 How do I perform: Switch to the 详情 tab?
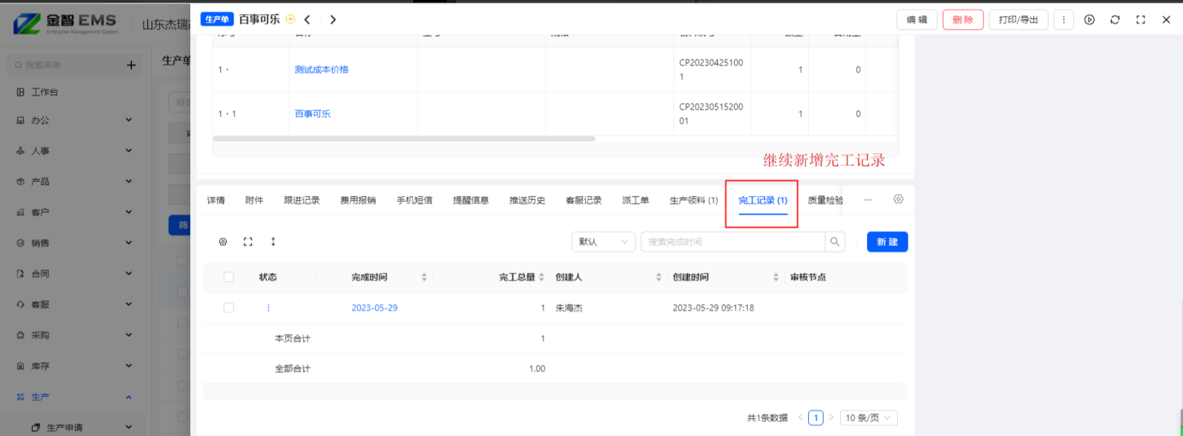(x=216, y=200)
